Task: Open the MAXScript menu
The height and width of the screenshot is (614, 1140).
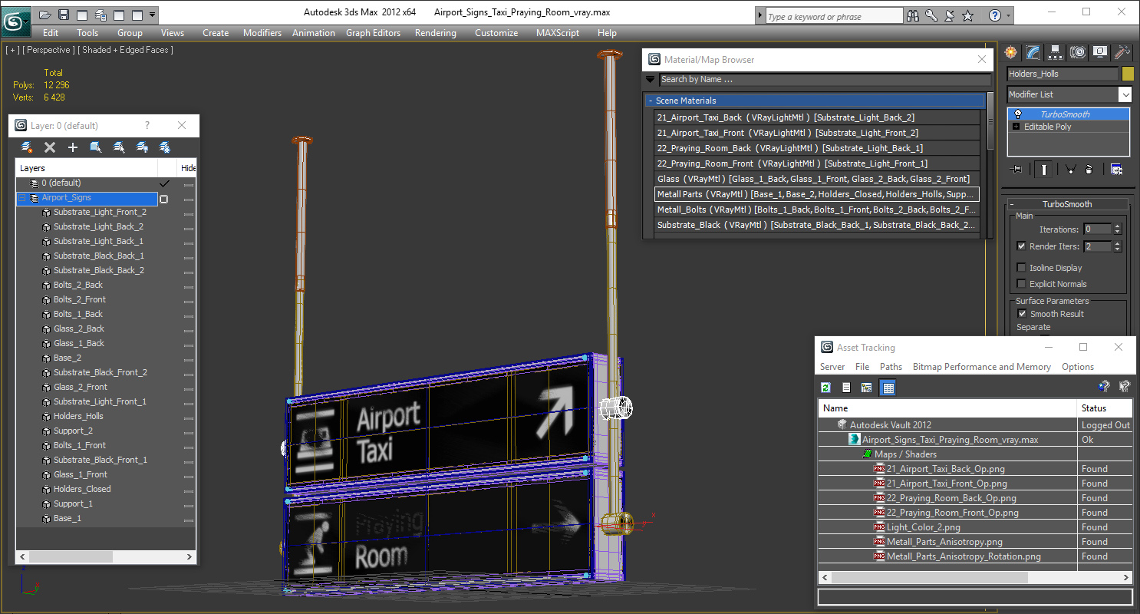Action: click(558, 33)
